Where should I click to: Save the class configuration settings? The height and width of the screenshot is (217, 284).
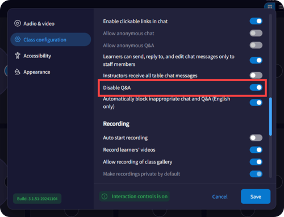[x=256, y=197]
